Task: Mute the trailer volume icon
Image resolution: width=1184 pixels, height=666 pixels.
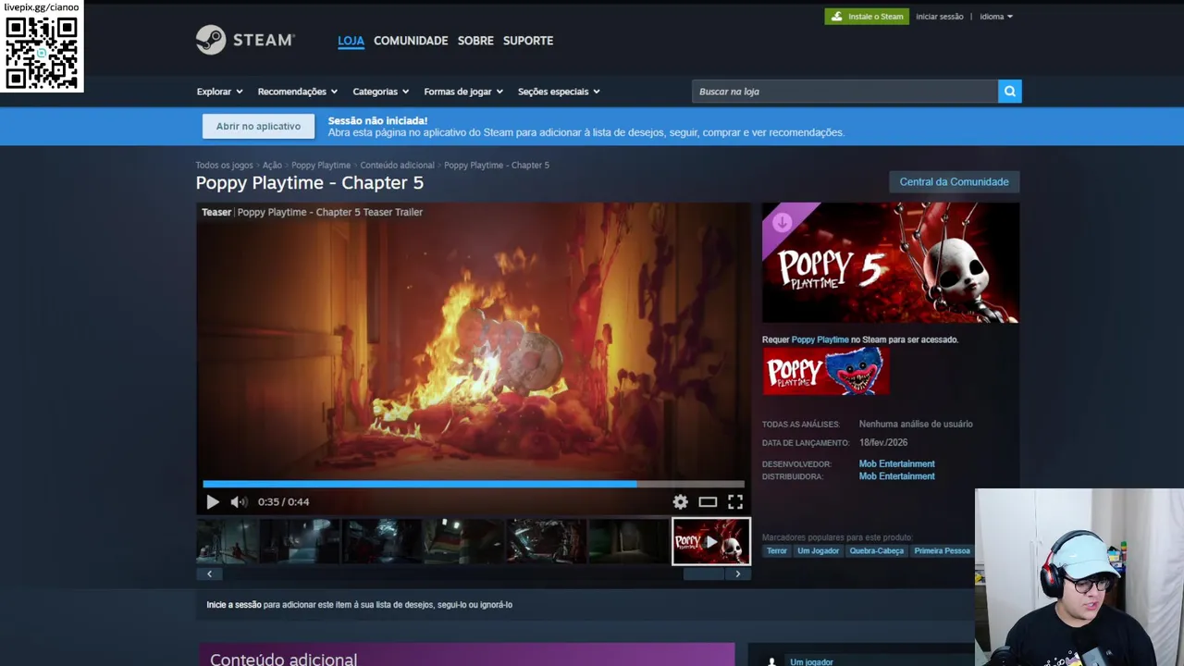Action: [239, 502]
